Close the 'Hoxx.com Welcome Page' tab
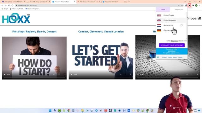The image size is (202, 113). [x=74, y=2]
